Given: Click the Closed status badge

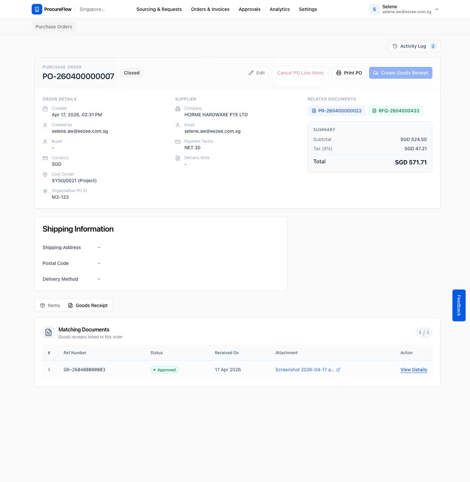Looking at the screenshot, I should click(132, 73).
